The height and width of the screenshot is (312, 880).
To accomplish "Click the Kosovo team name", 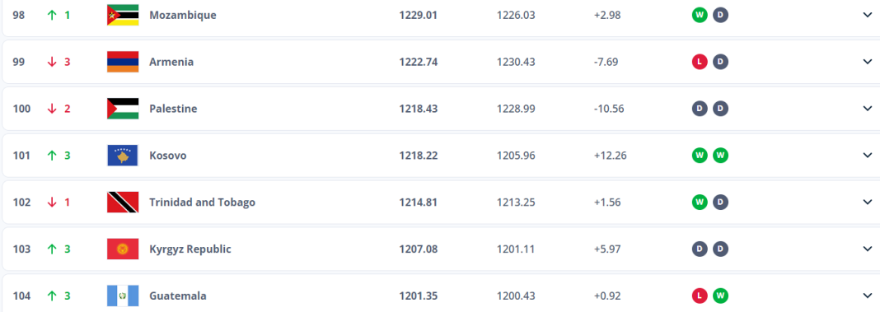I will pyautogui.click(x=168, y=156).
